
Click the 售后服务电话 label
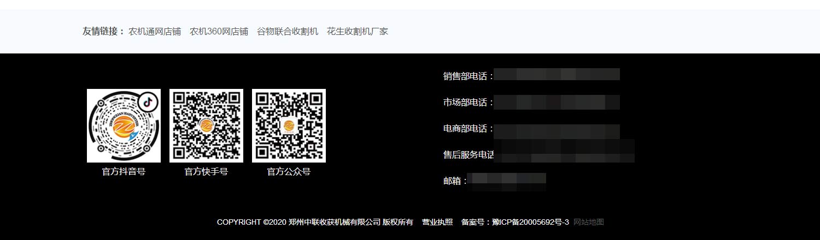pyautogui.click(x=468, y=155)
